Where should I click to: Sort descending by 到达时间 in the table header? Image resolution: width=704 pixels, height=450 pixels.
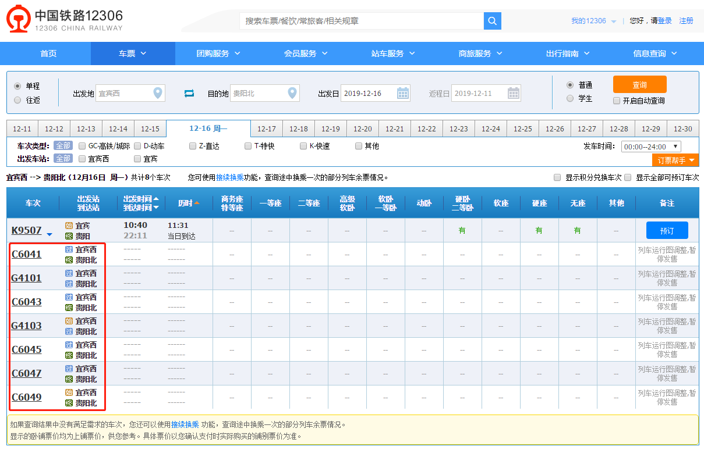156,208
